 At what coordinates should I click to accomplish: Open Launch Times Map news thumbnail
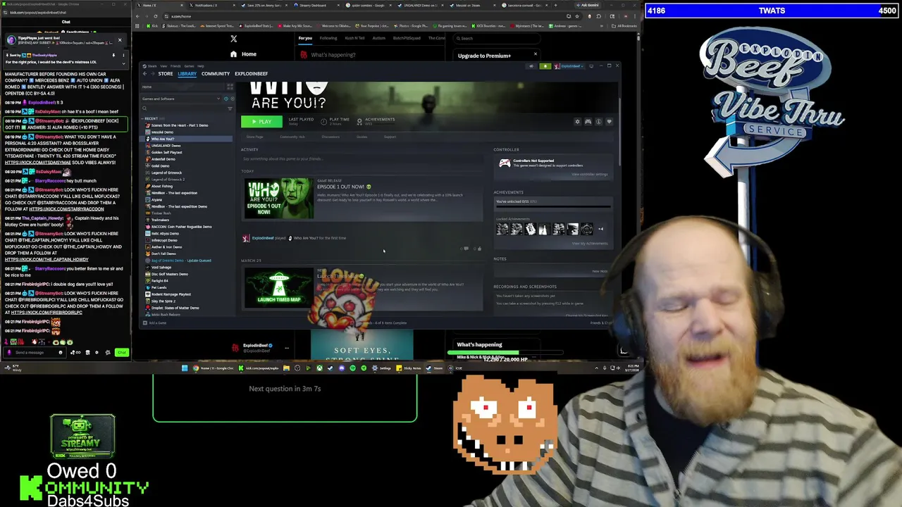(279, 289)
